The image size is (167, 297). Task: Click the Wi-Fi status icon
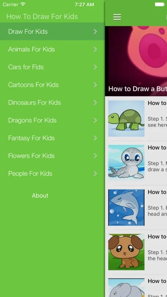tap(23, 4)
